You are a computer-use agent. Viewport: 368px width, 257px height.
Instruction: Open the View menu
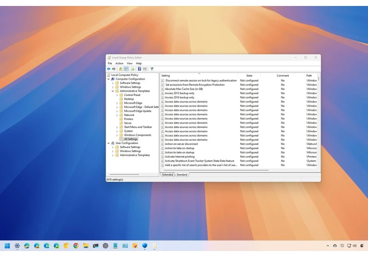[x=130, y=63]
